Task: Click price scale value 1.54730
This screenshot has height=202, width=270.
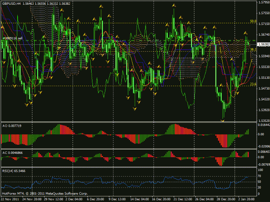Action: click(264, 88)
